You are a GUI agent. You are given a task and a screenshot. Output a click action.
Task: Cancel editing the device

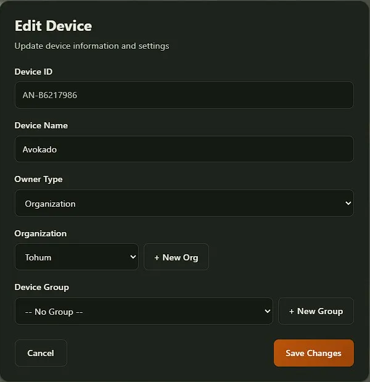41,353
